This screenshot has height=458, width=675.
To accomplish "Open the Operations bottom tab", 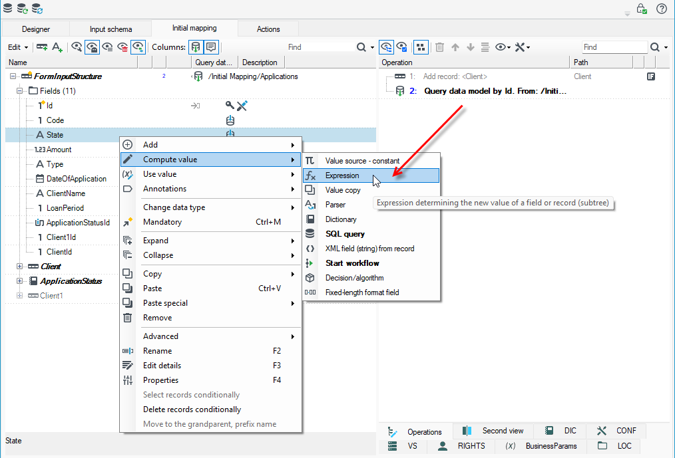I will pos(415,431).
